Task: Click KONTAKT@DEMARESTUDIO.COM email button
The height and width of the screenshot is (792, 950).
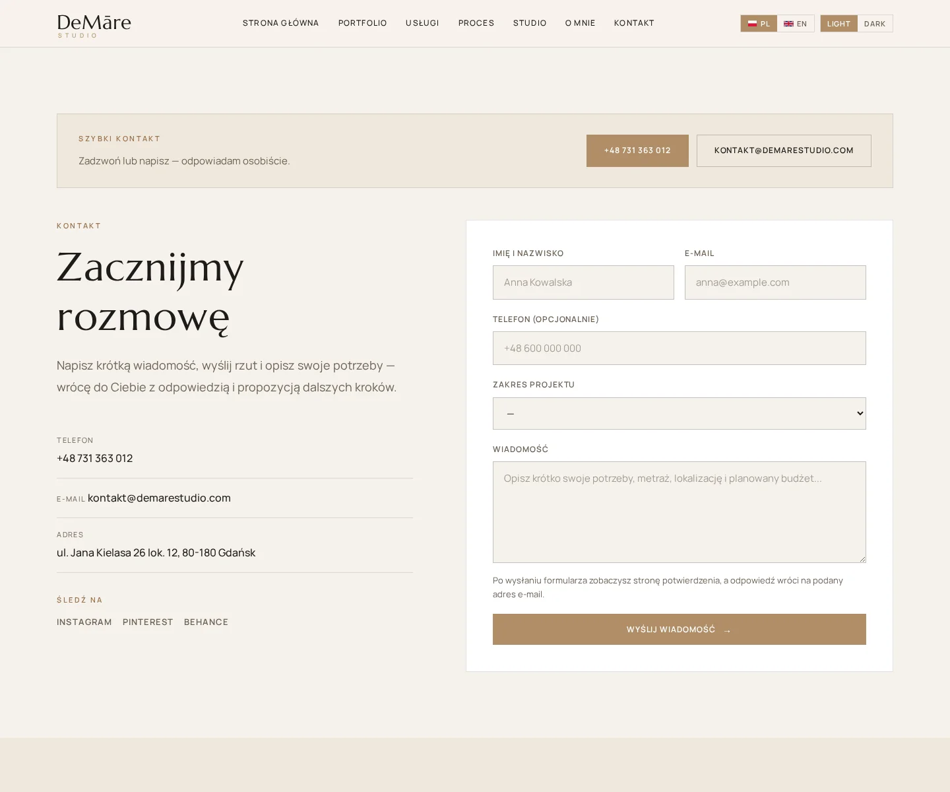Action: tap(784, 150)
